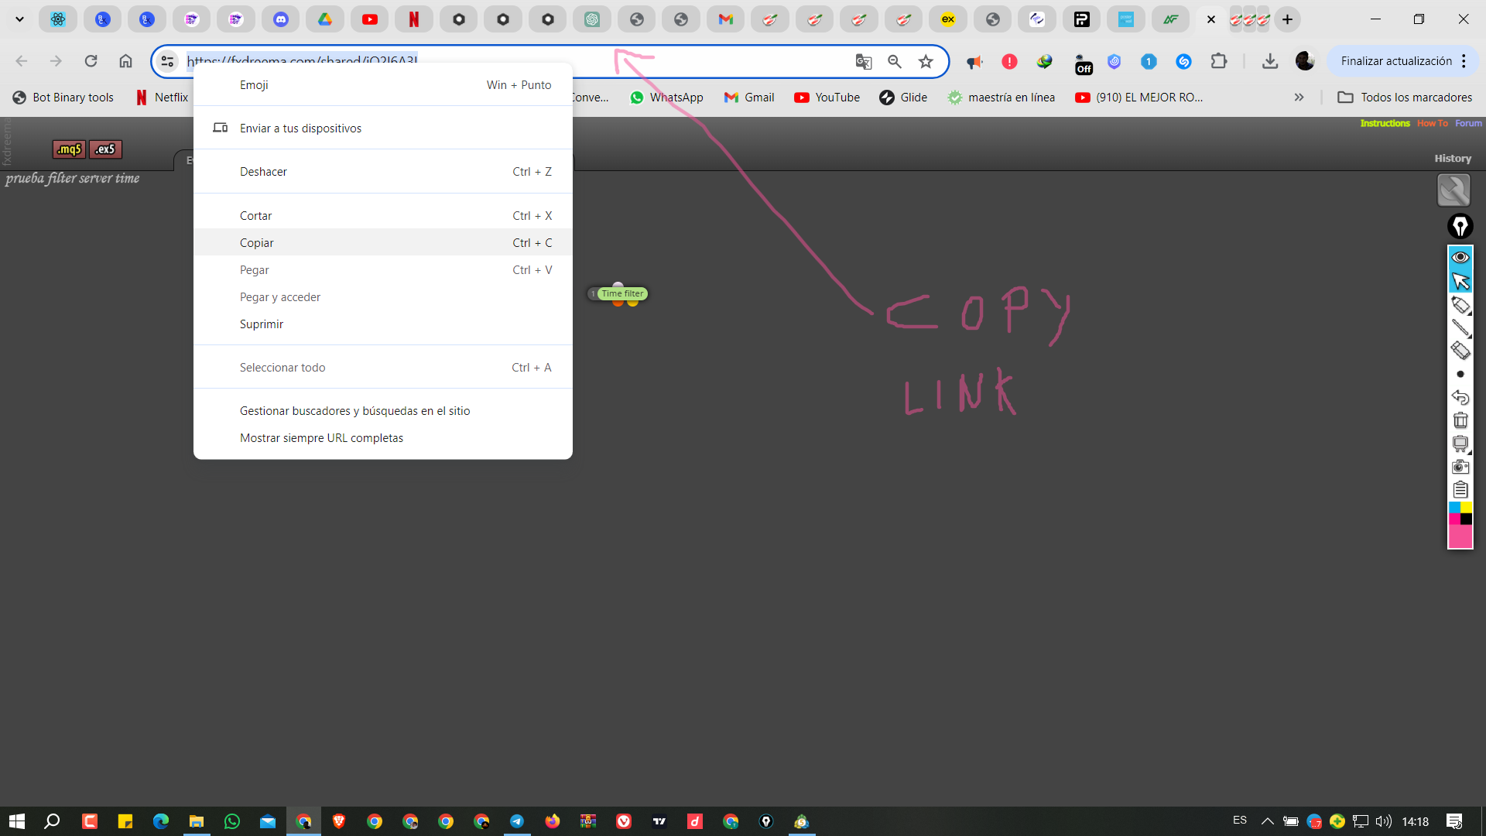This screenshot has height=836, width=1486.
Task: Open the wrench settings button under History
Action: tap(1453, 190)
